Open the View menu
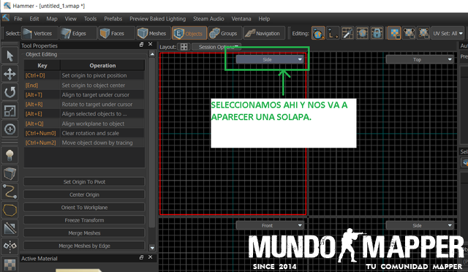 pyautogui.click(x=70, y=18)
